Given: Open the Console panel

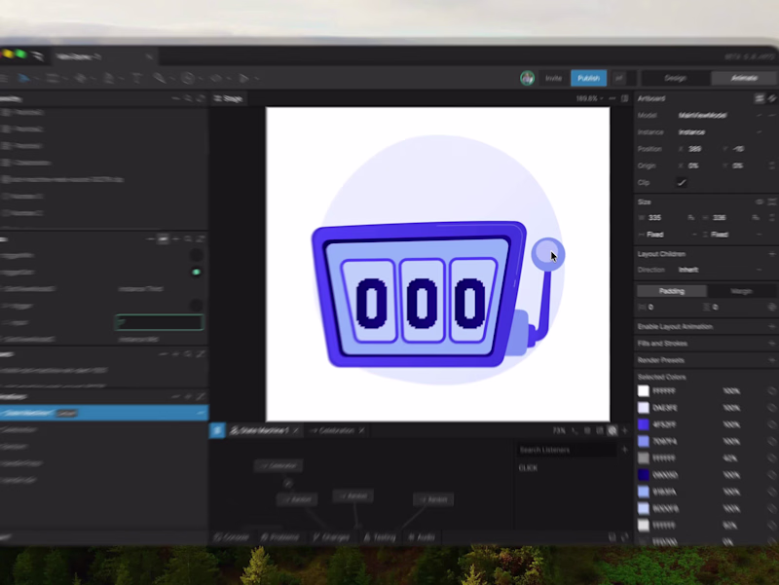Looking at the screenshot, I should [x=232, y=537].
